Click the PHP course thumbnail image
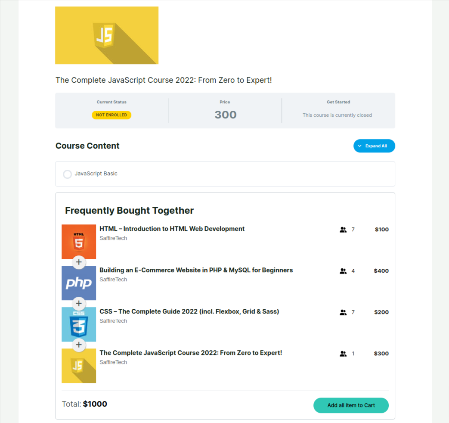The image size is (449, 423). (x=79, y=283)
